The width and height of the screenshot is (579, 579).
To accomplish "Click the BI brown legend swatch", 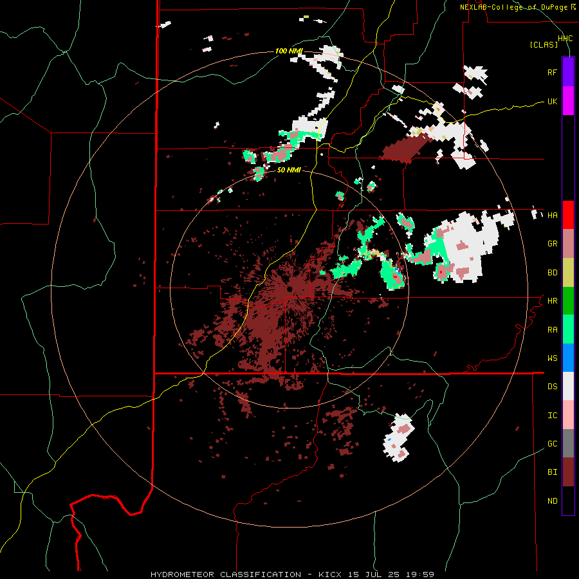I will 568,472.
